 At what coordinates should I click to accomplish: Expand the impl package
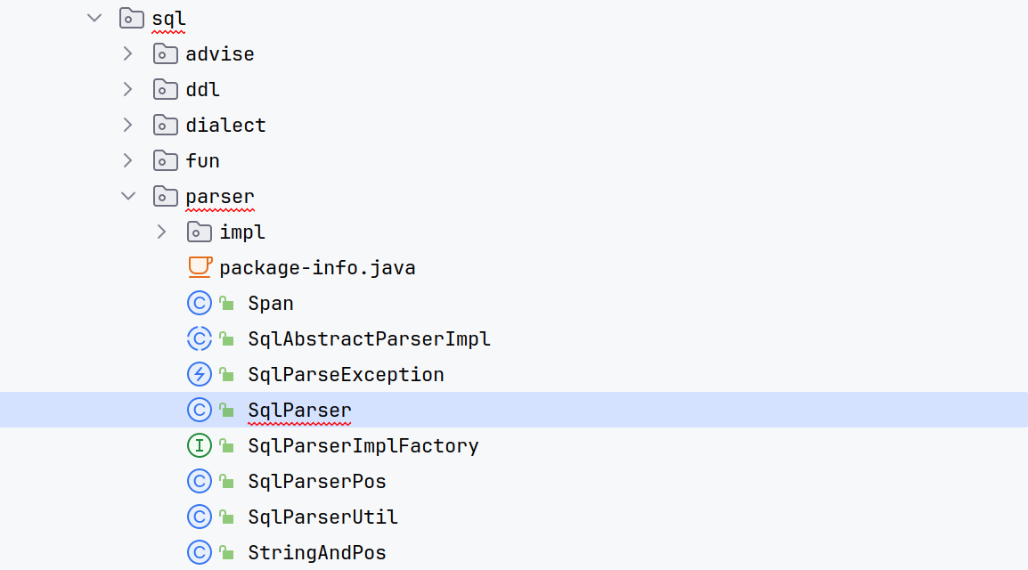point(161,232)
